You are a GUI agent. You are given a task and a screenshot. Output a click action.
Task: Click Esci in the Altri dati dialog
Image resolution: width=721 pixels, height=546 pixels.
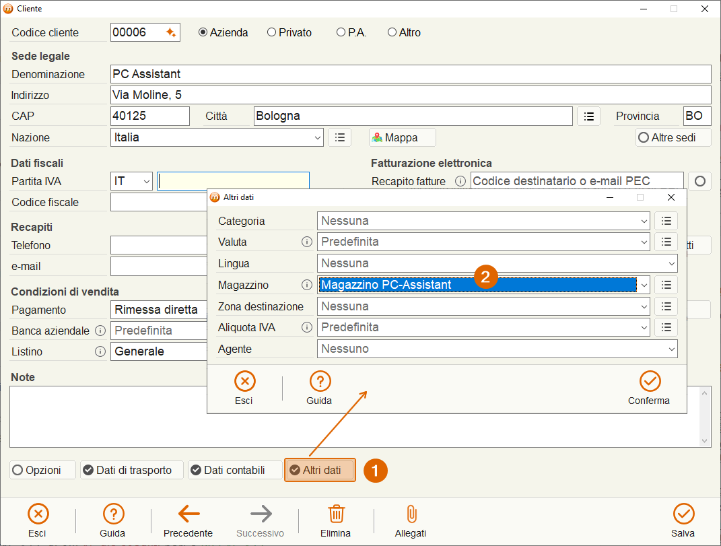point(244,388)
